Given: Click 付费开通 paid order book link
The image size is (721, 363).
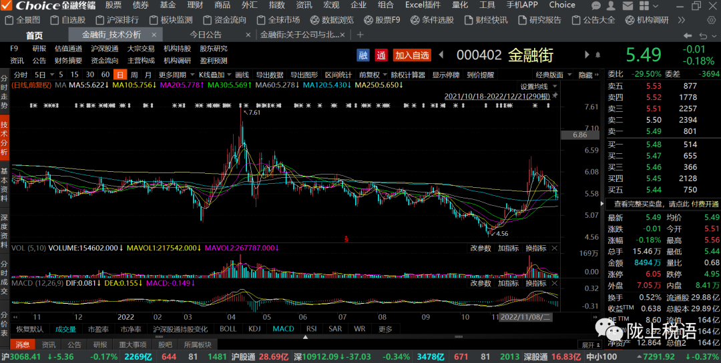Looking at the screenshot, I should click(x=705, y=204).
